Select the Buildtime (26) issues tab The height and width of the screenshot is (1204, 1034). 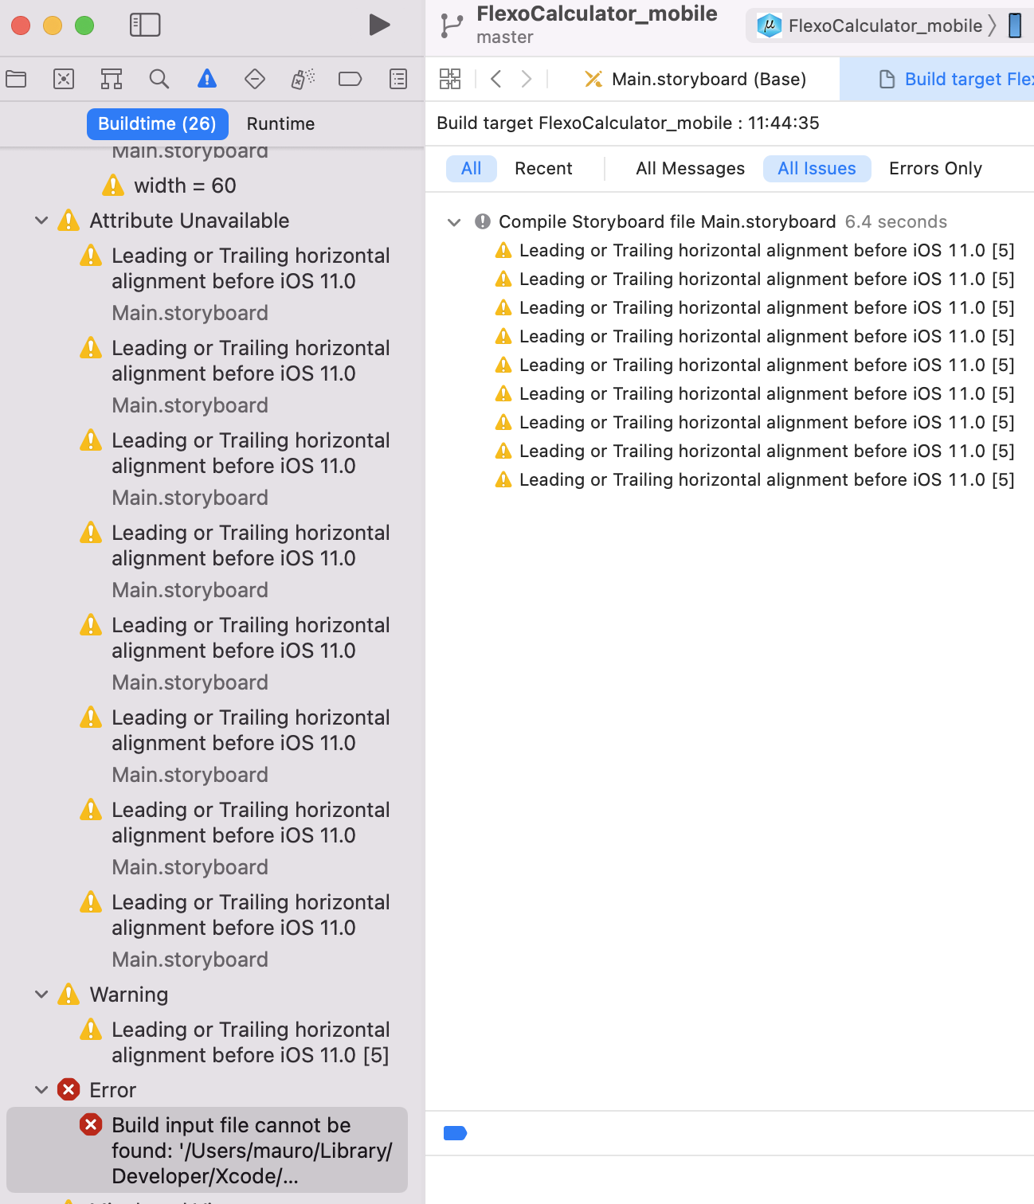(157, 123)
